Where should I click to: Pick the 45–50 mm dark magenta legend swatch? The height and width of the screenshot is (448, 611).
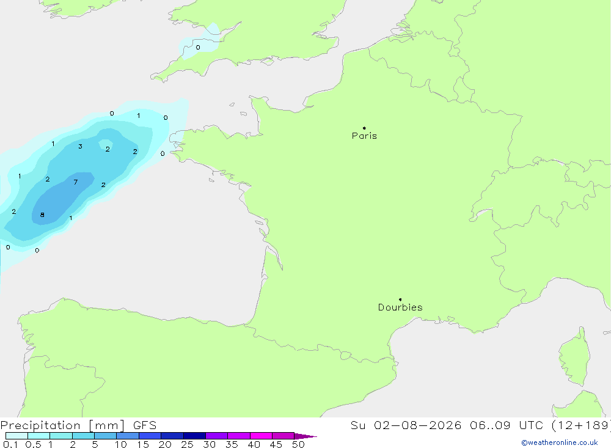pyautogui.click(x=284, y=436)
